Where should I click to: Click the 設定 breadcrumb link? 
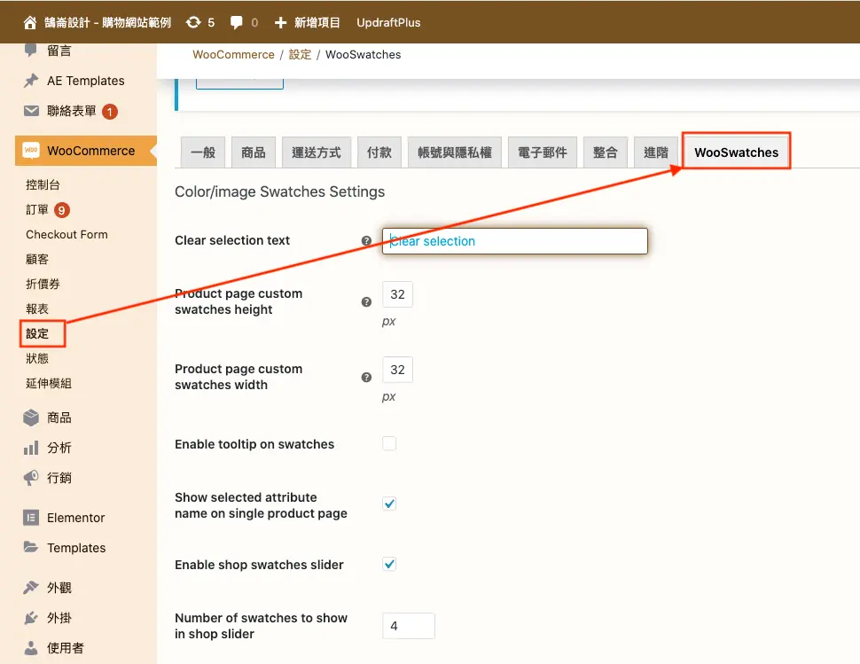[300, 54]
